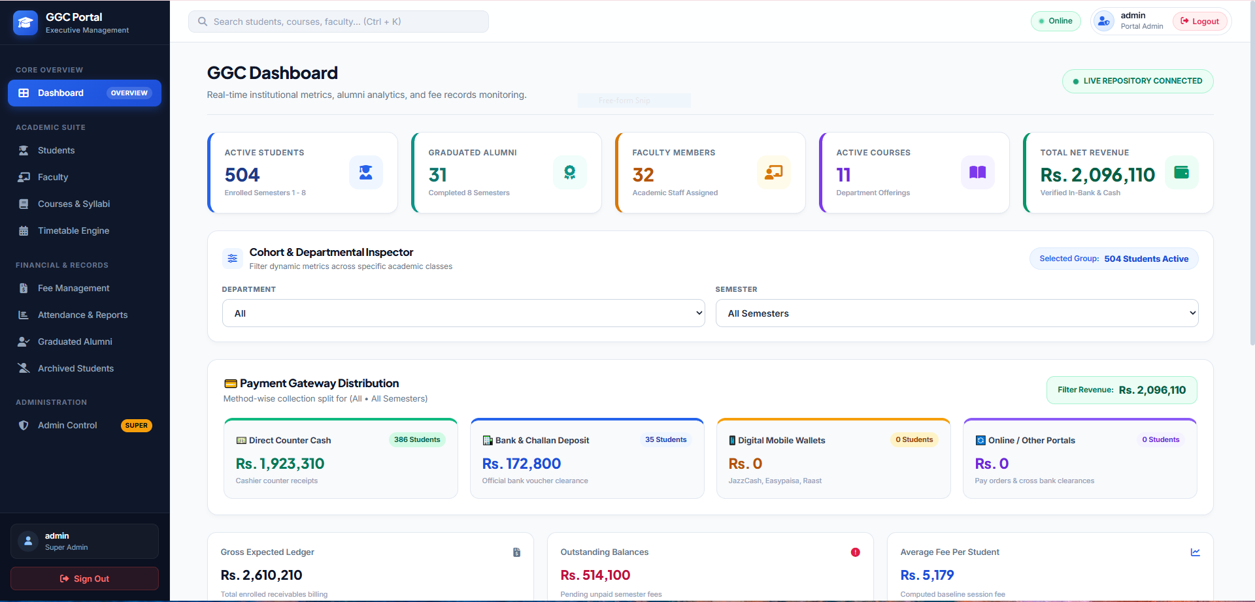Click the Filter Revenue Rs. 2,096,110 badge
Image resolution: width=1255 pixels, height=602 pixels.
coord(1122,390)
